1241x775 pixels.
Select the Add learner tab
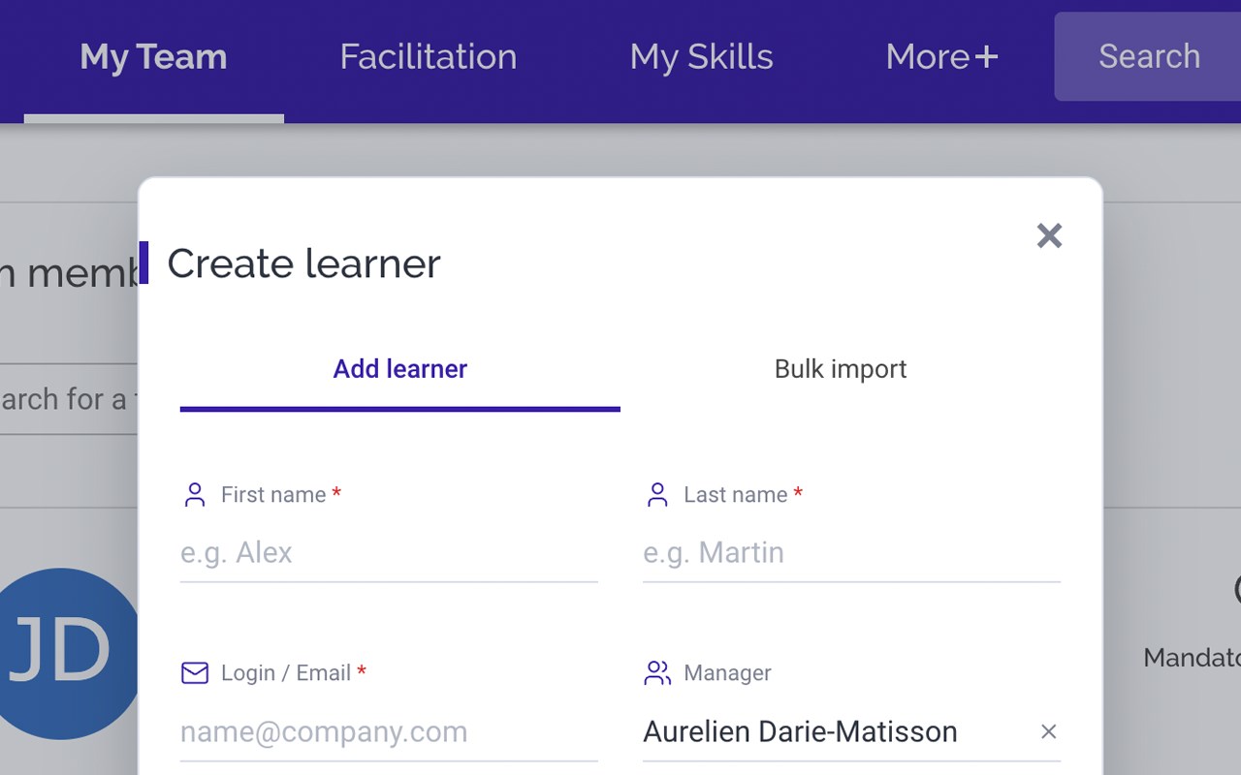[400, 369]
